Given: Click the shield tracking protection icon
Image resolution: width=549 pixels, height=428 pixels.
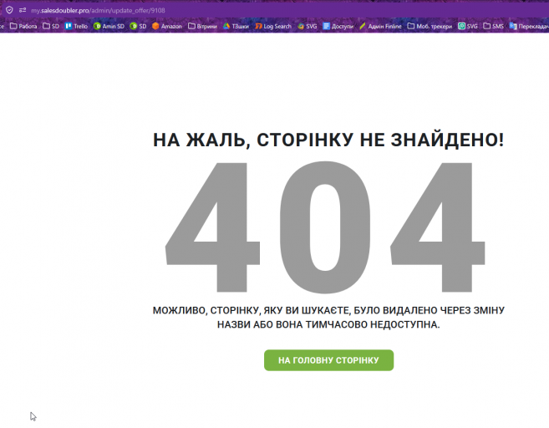Looking at the screenshot, I should tap(9, 10).
